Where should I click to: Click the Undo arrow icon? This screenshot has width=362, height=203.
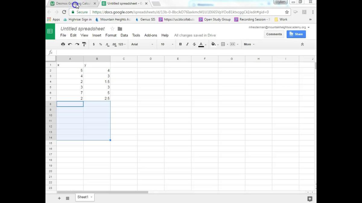coord(70,44)
